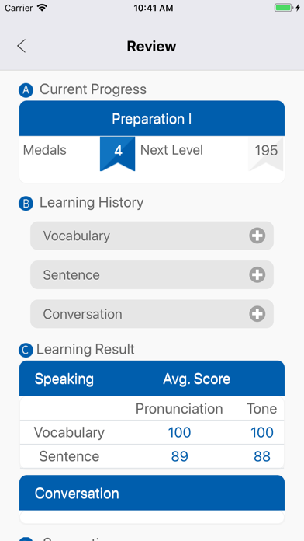This screenshot has width=304, height=541.
Task: Select the Speaking header in Learning Result
Action: 64,379
